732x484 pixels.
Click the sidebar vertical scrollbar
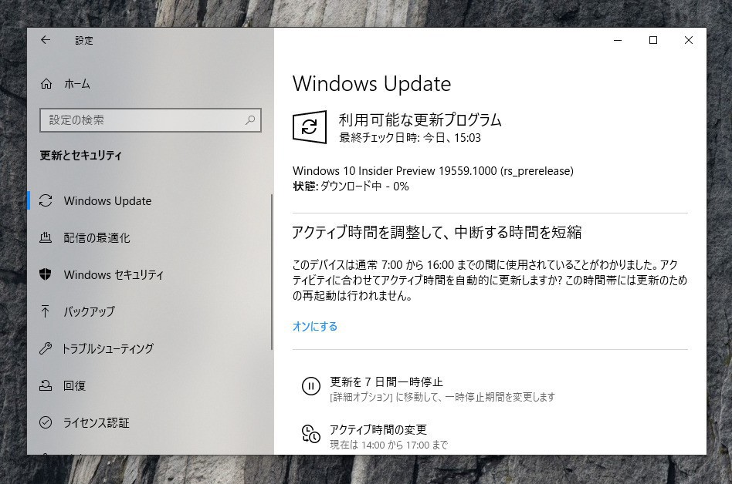point(271,272)
